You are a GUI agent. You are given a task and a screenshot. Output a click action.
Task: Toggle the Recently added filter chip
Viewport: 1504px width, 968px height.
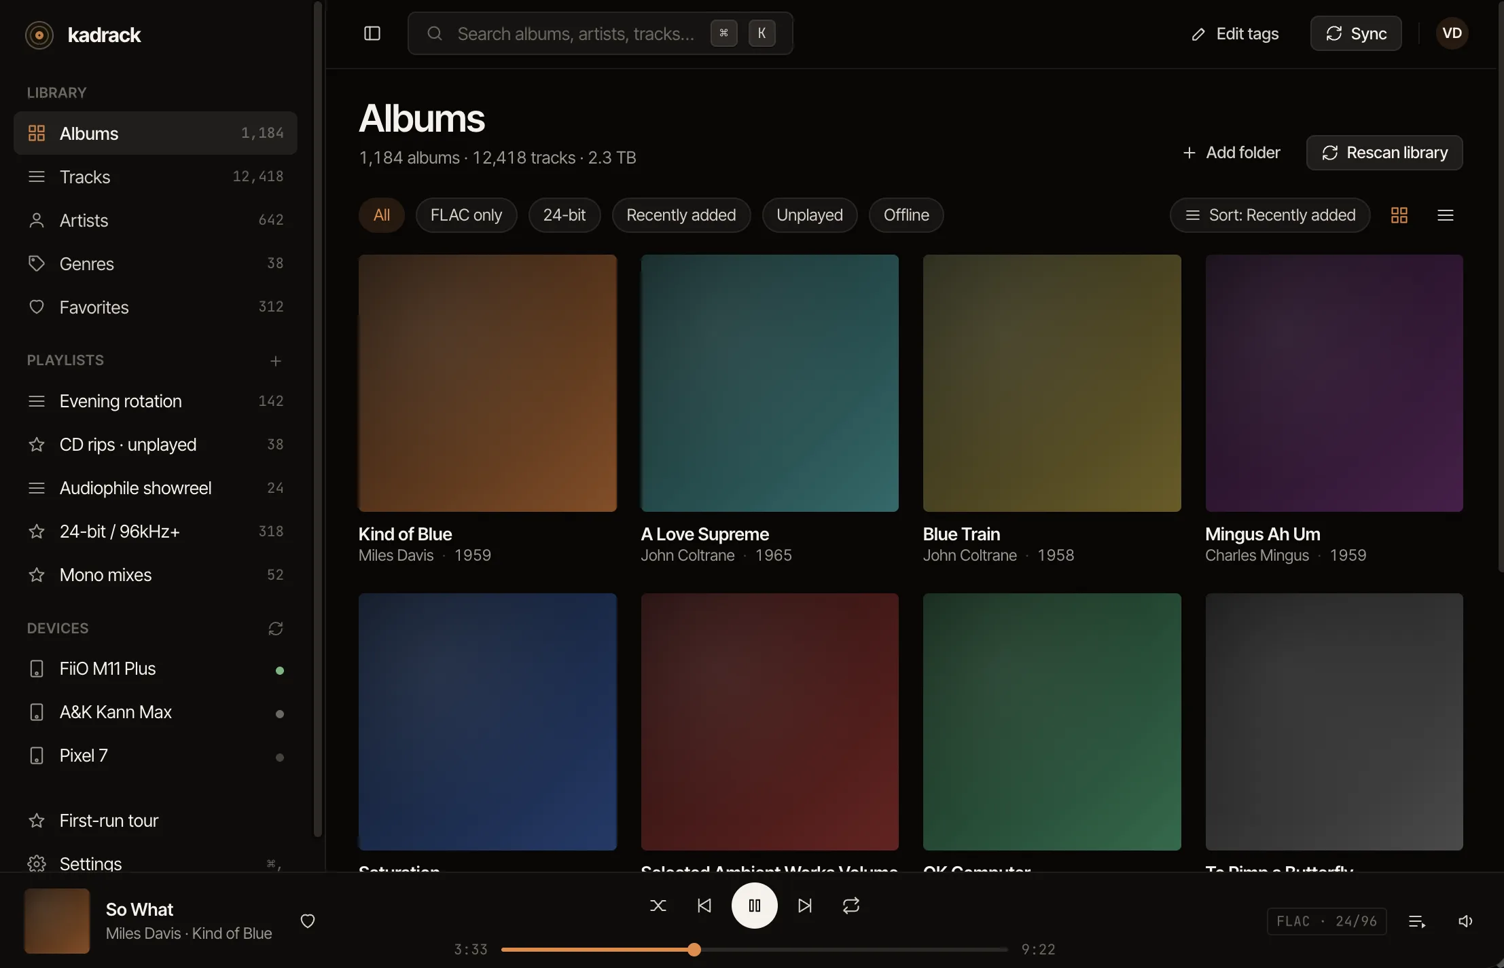click(681, 215)
